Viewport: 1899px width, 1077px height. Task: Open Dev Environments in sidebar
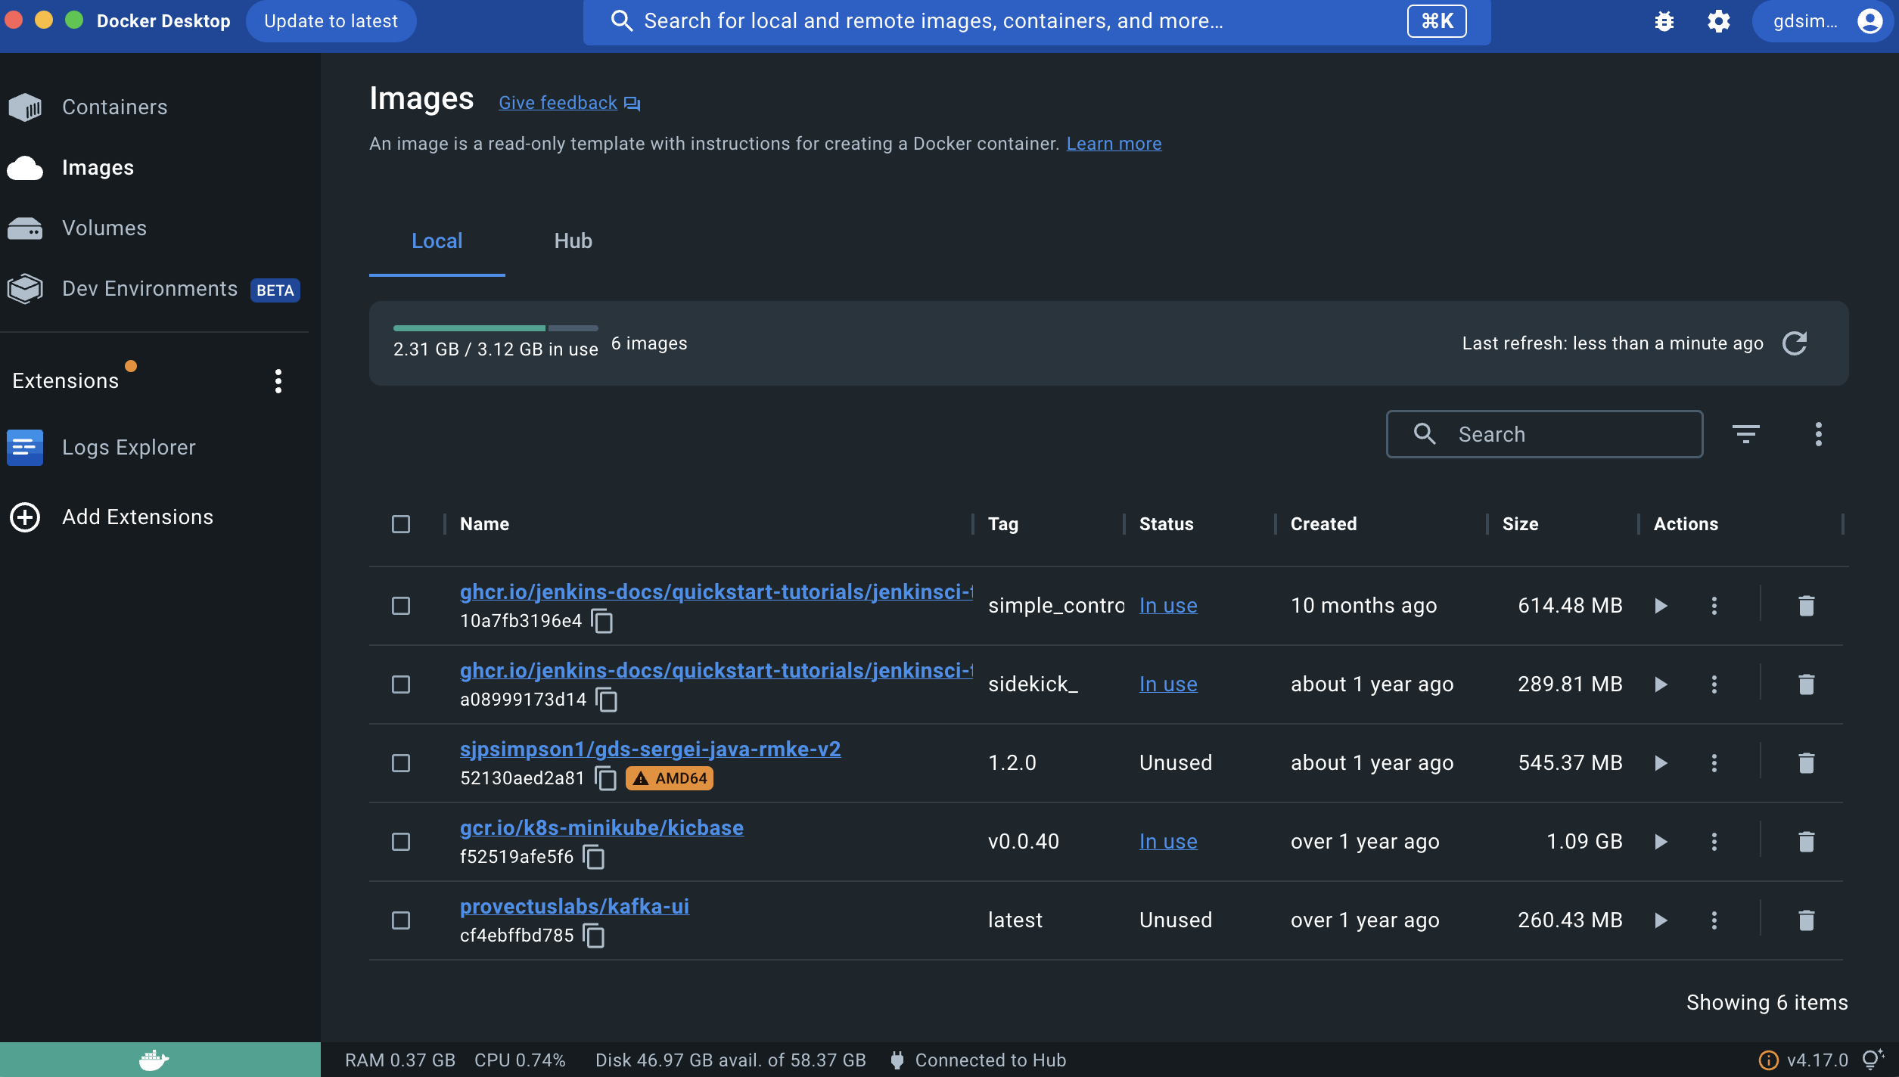coord(150,288)
